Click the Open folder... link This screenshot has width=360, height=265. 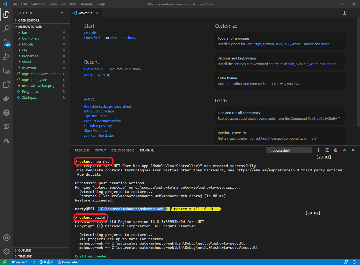[x=95, y=38]
